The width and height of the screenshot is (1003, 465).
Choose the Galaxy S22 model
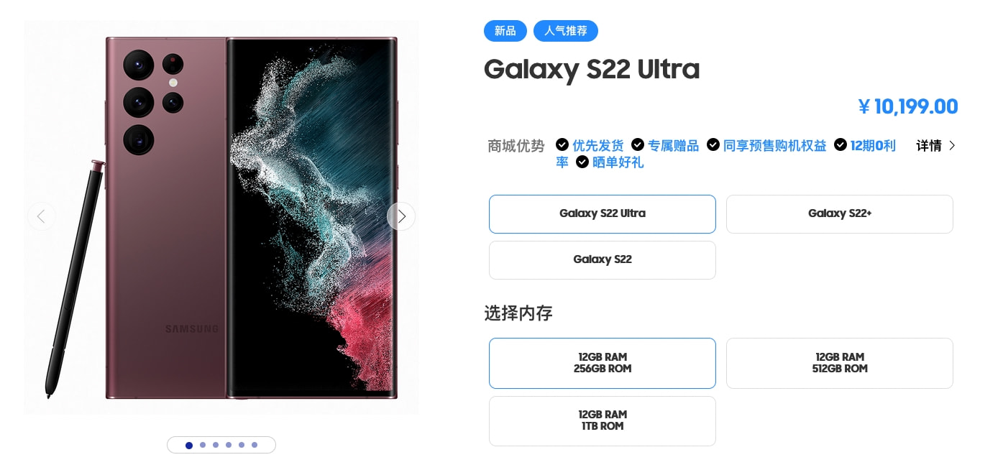[603, 260]
